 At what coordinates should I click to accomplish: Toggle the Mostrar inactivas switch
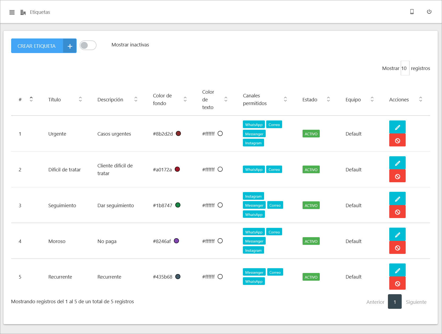(88, 45)
